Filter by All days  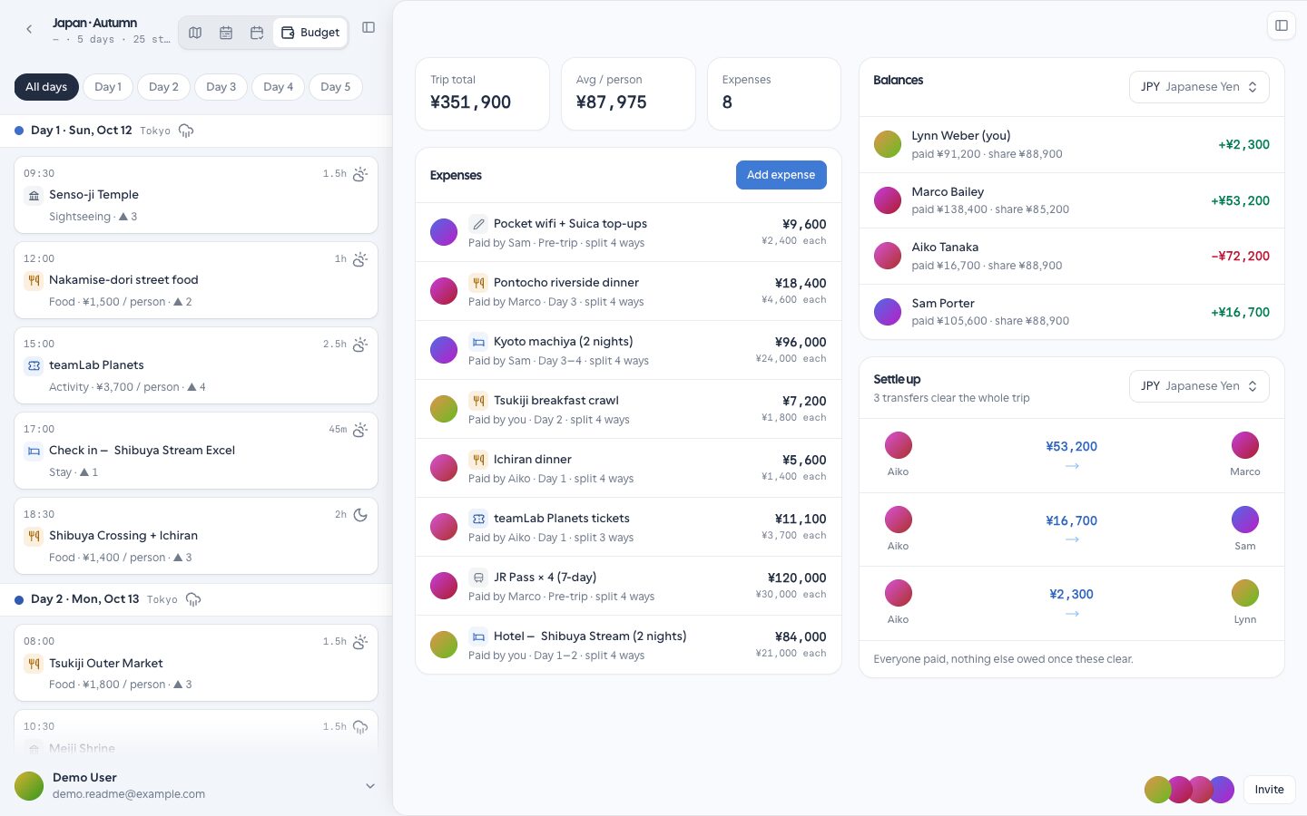click(46, 87)
